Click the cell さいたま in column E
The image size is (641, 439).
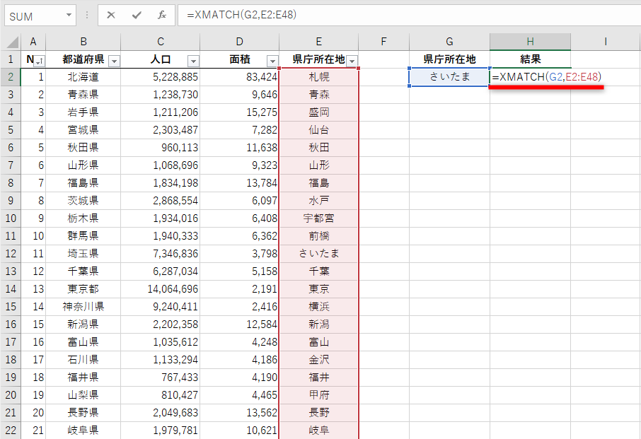pyautogui.click(x=319, y=254)
